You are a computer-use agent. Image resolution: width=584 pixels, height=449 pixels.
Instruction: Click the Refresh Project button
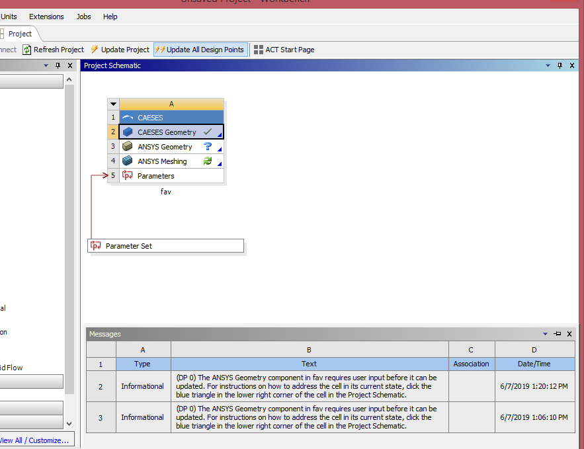54,50
